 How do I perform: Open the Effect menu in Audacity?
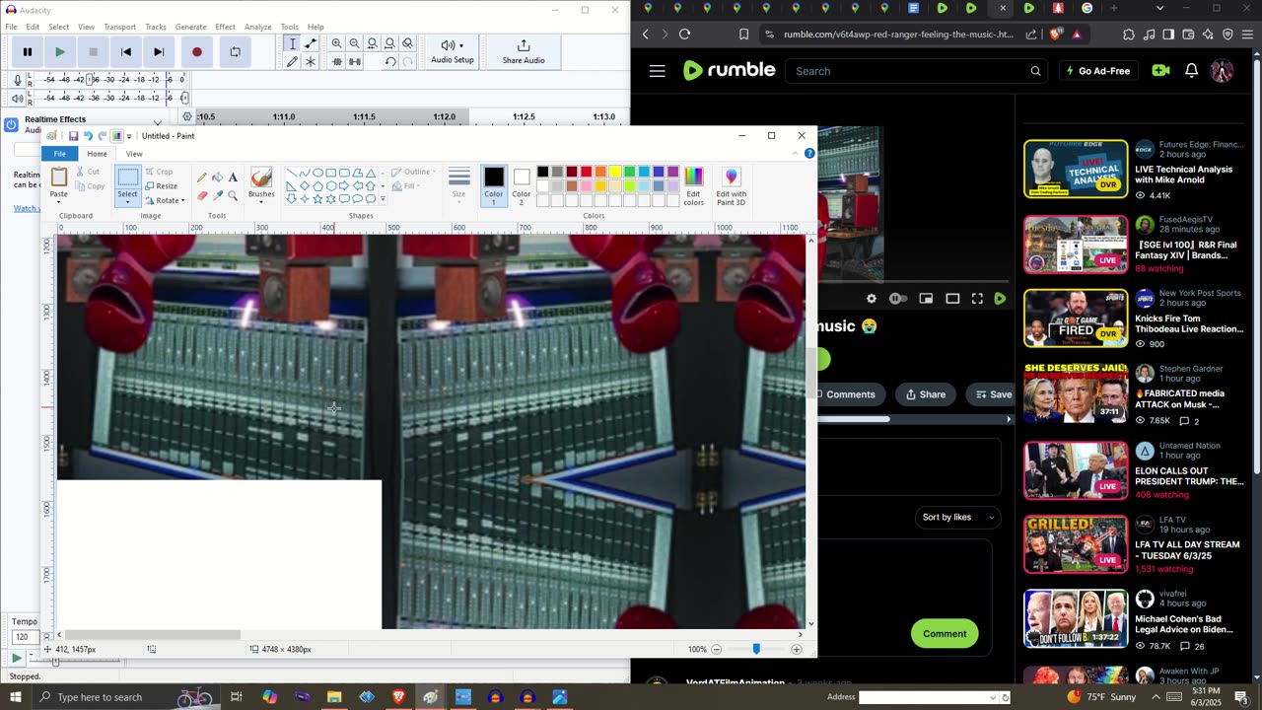coord(226,27)
